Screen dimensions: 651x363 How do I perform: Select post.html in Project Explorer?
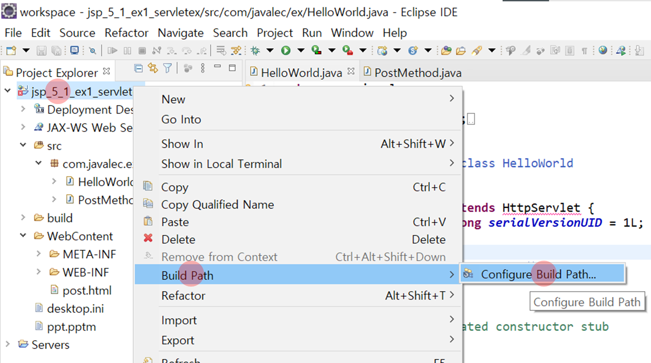pos(81,290)
